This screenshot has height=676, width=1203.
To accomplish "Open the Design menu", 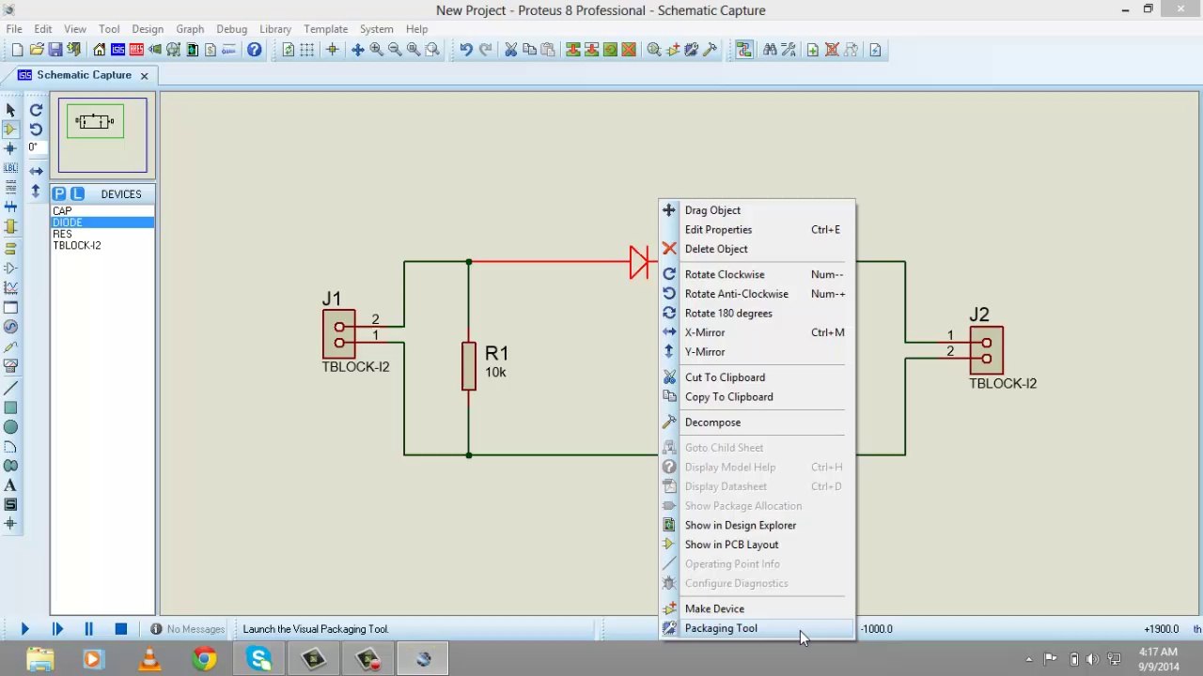I will pos(148,29).
